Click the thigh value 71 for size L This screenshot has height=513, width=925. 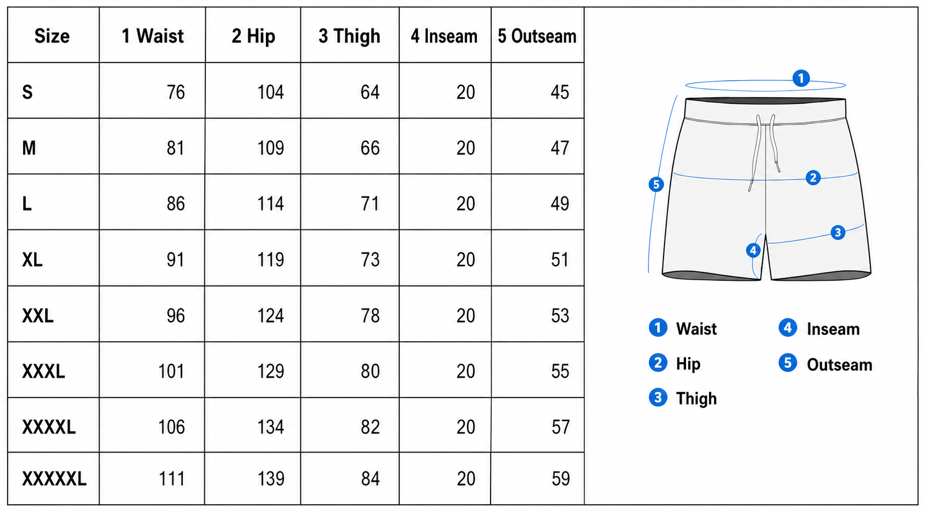click(x=370, y=204)
